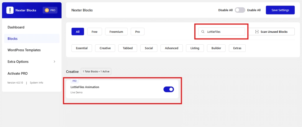Choose the Listing category
Screen dimensions: 302x127
(x=195, y=48)
